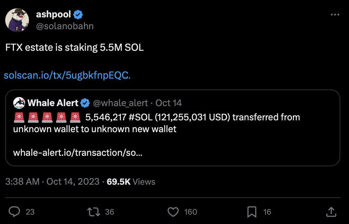Click the @whale_alert handle
This screenshot has height=224, width=349.
point(119,103)
